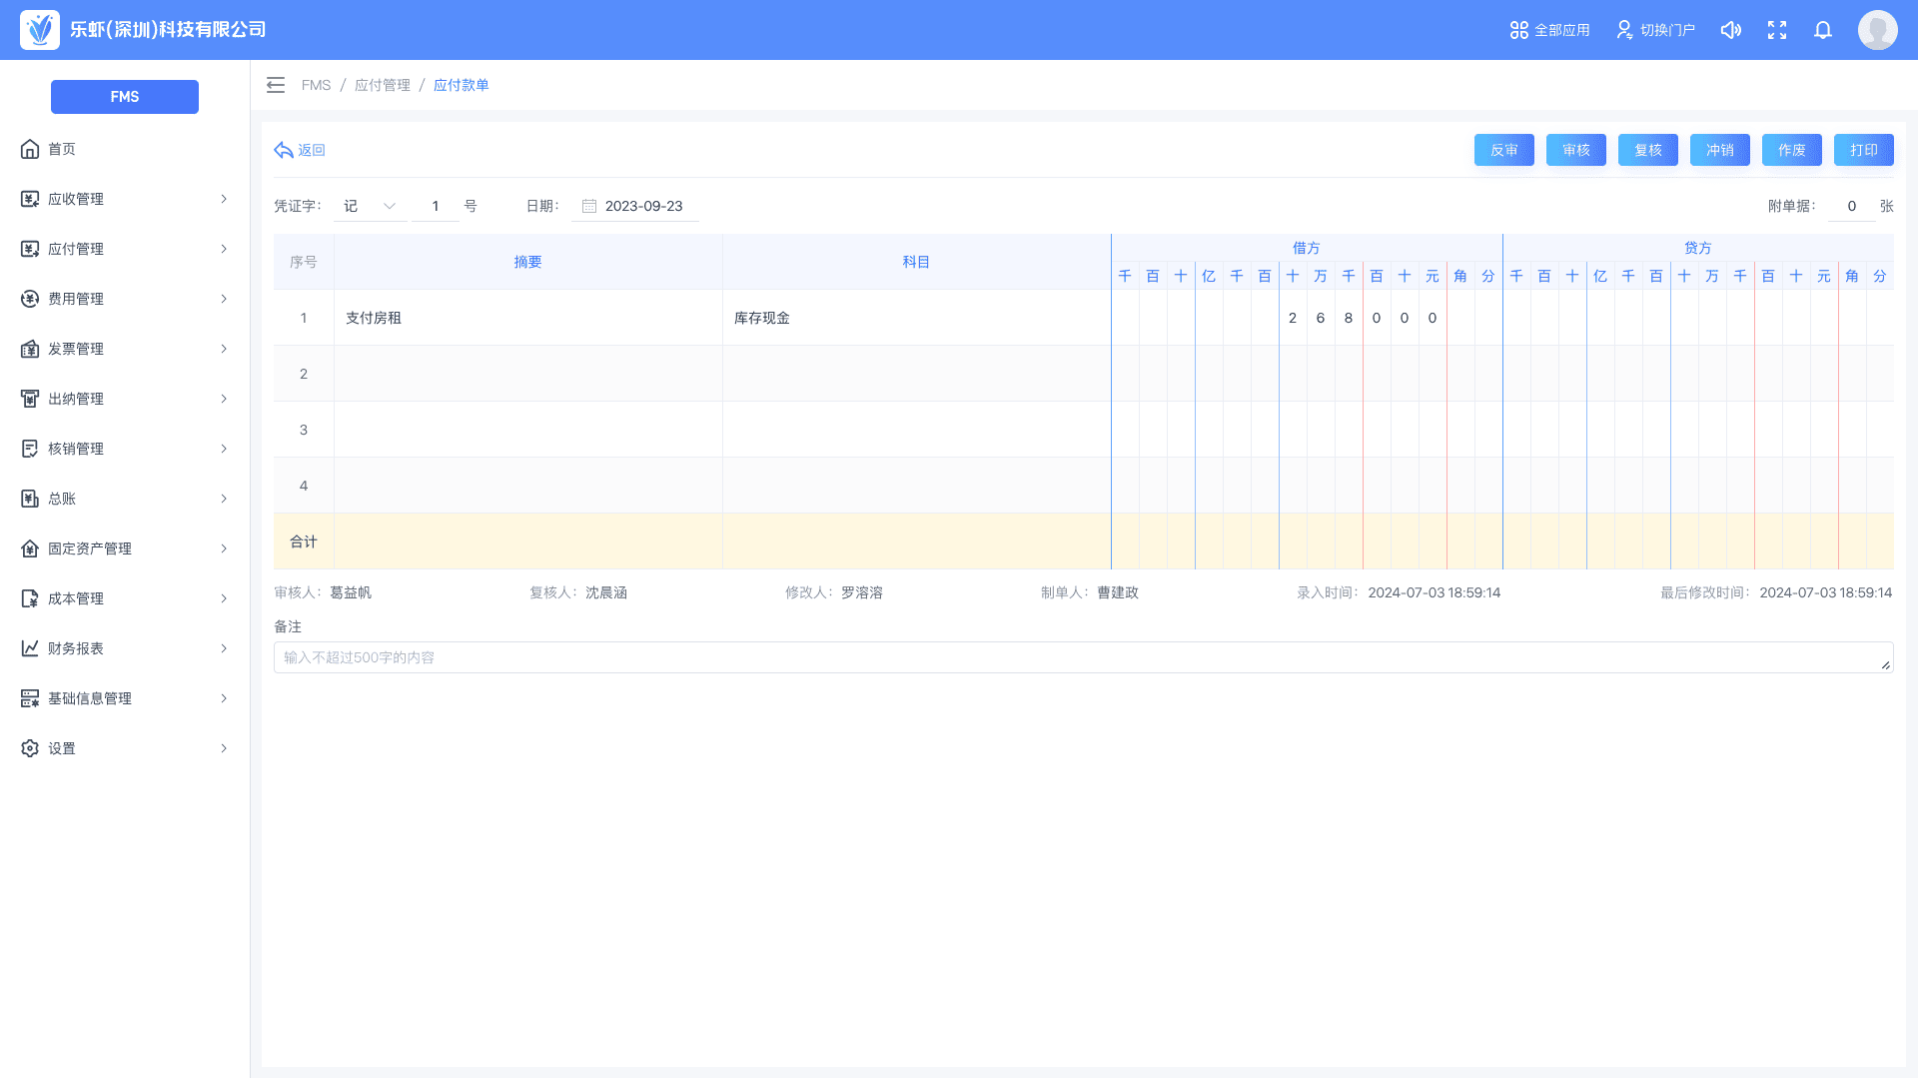Collapse sidebar with the hamburger icon
Screen dimensions: 1918x1078
tap(276, 85)
